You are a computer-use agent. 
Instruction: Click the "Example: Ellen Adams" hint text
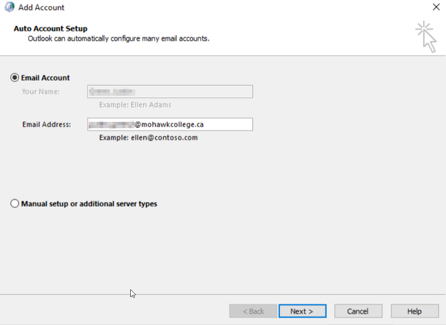[x=135, y=105]
